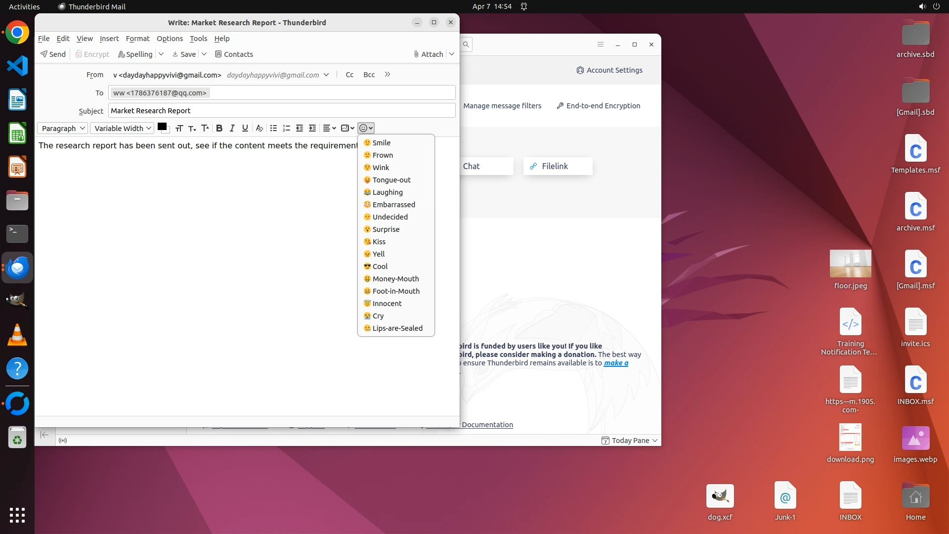
Task: Click the indent text icon
Action: [312, 129]
